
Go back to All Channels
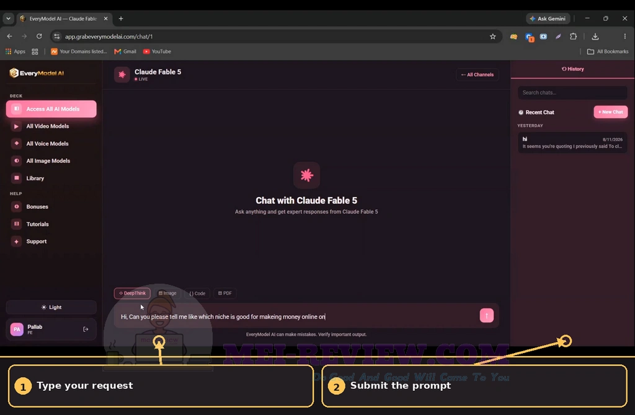(477, 74)
